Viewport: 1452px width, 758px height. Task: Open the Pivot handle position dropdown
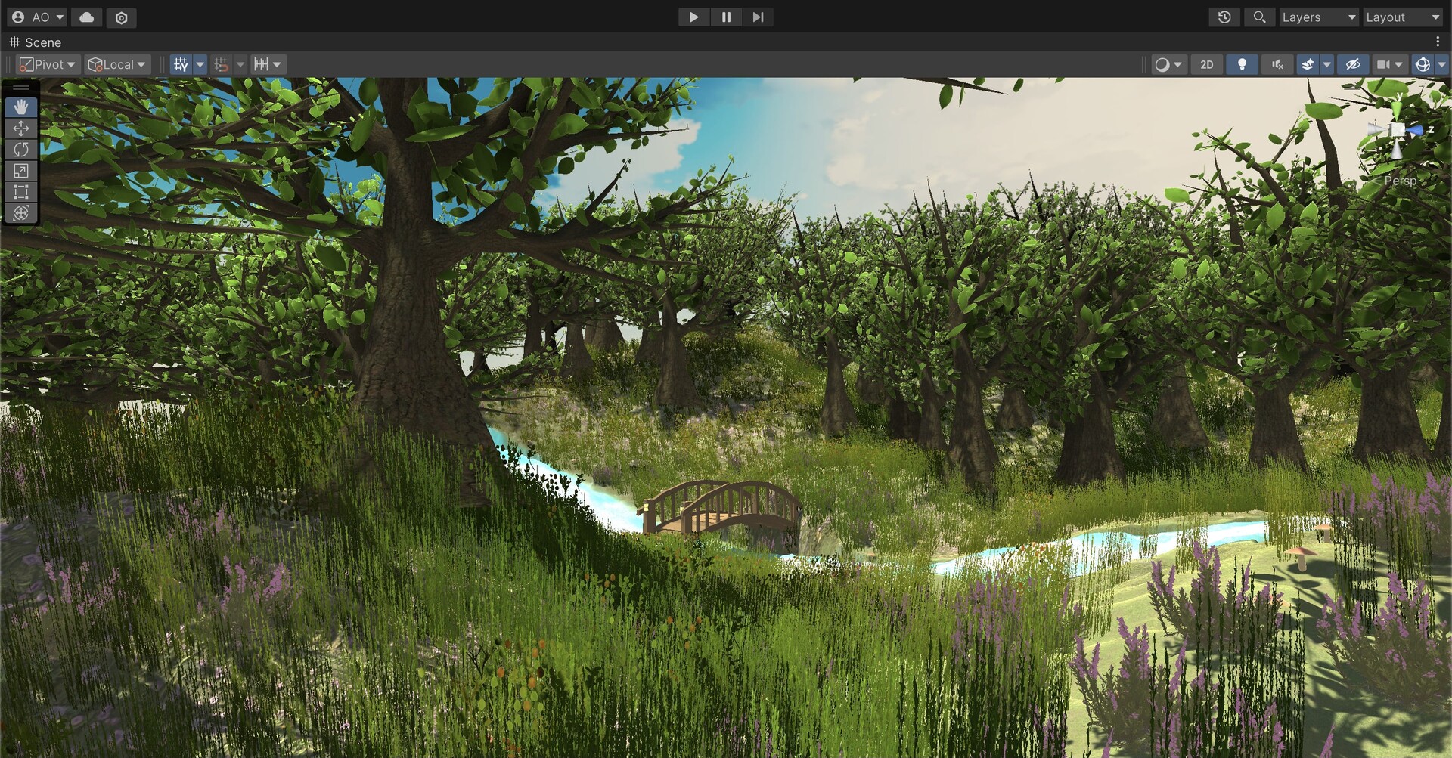click(x=47, y=64)
